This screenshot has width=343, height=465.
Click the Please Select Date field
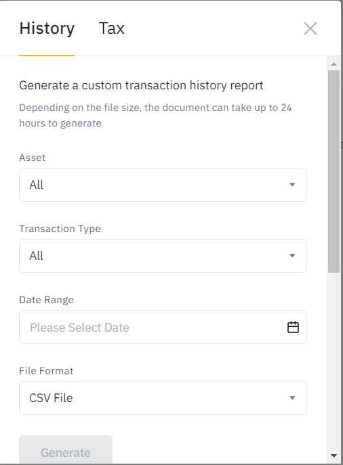(x=163, y=327)
